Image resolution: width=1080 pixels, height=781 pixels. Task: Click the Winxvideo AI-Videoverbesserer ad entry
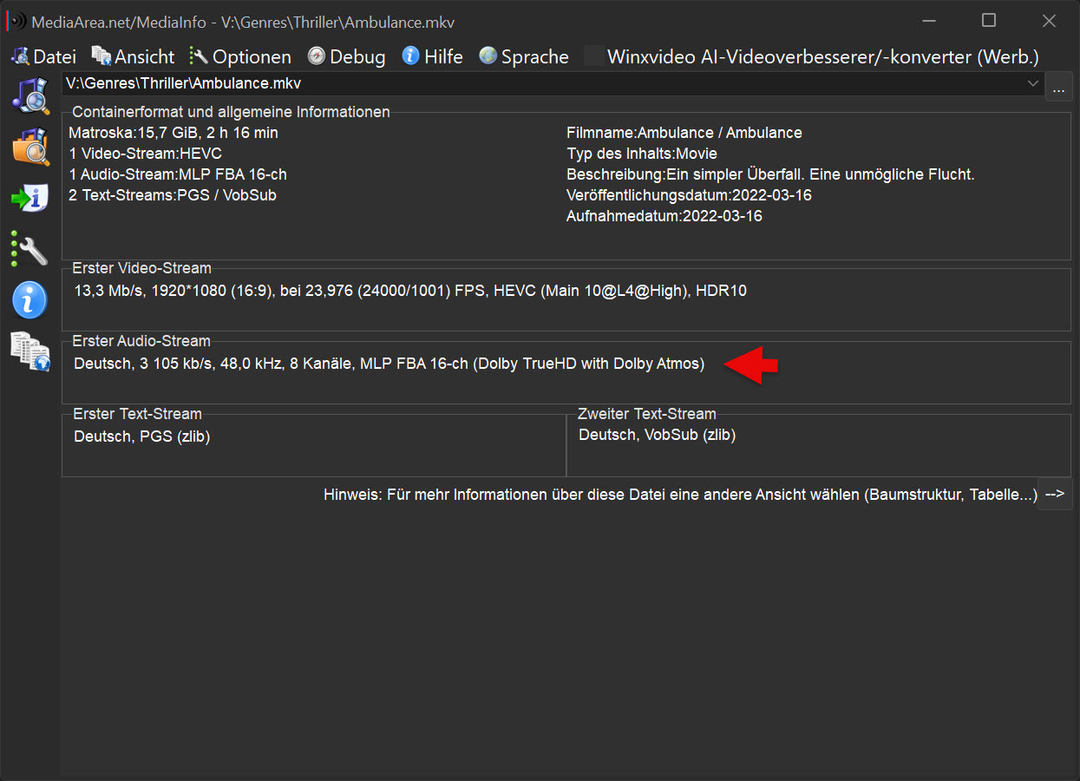click(x=812, y=56)
